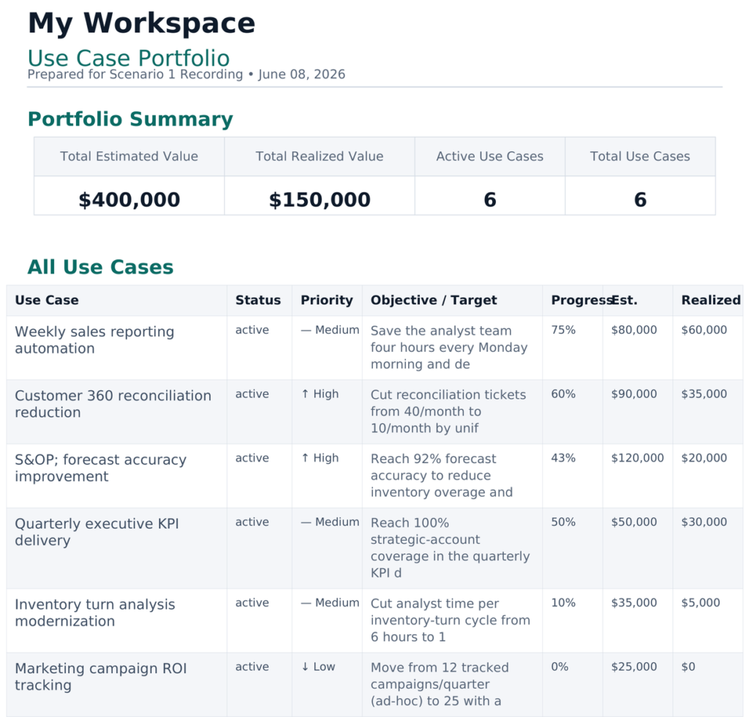Click the Total Use Cases summary header
This screenshot has height=717, width=749.
(x=640, y=156)
